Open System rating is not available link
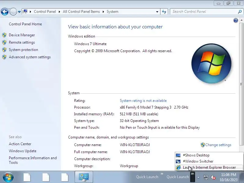Viewport: 244px width, 183px height. (x=143, y=101)
